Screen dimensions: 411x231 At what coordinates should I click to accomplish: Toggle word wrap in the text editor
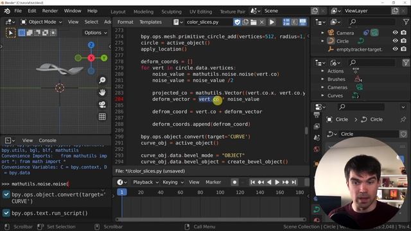pos(294,22)
